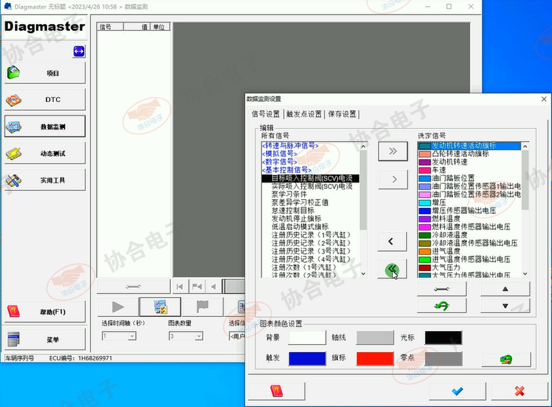Select 泵学习条件 in the signal list

(x=289, y=194)
